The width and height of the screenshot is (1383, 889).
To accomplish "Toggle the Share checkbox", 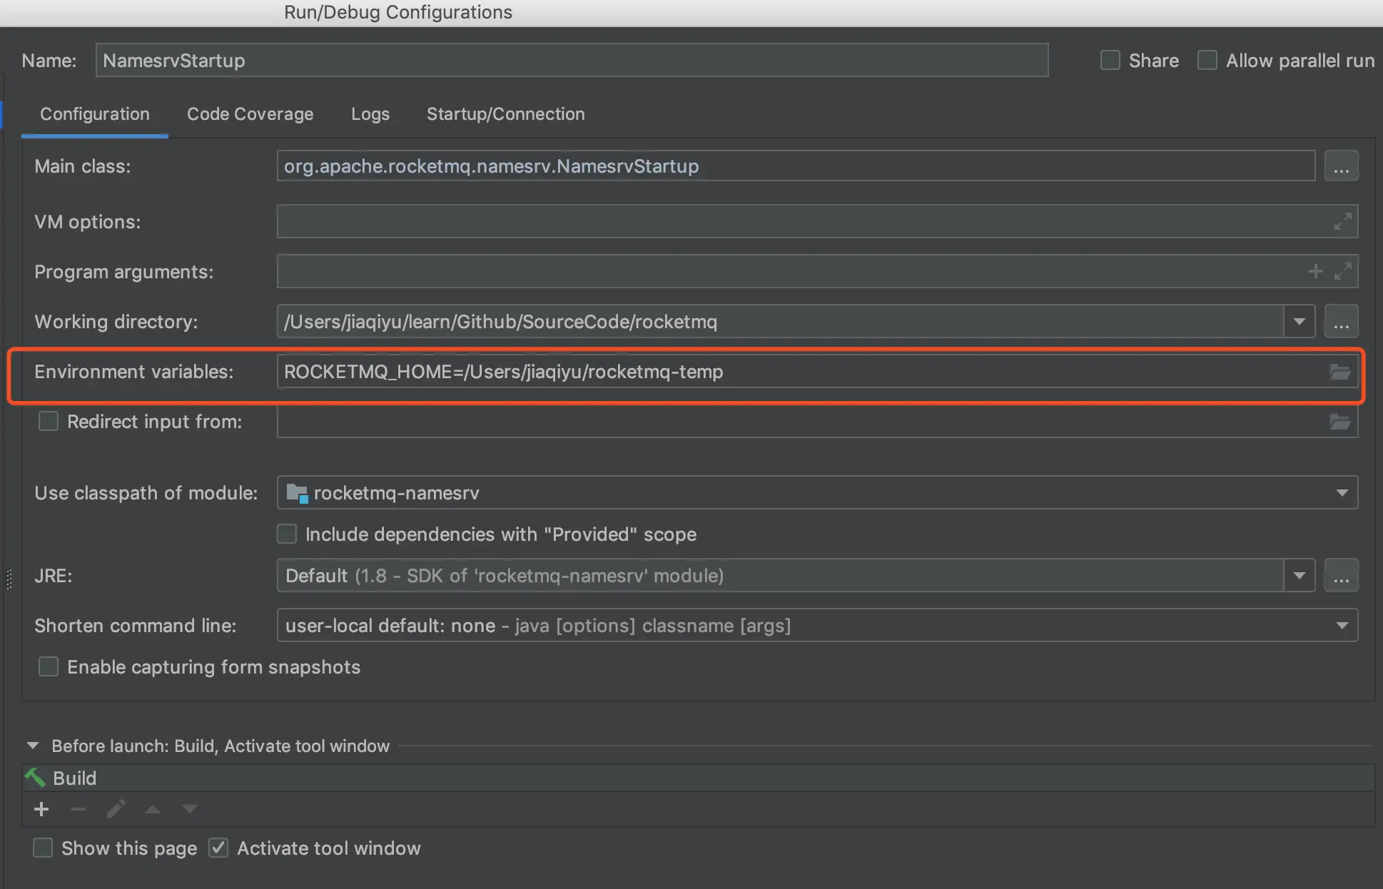I will click(x=1110, y=61).
